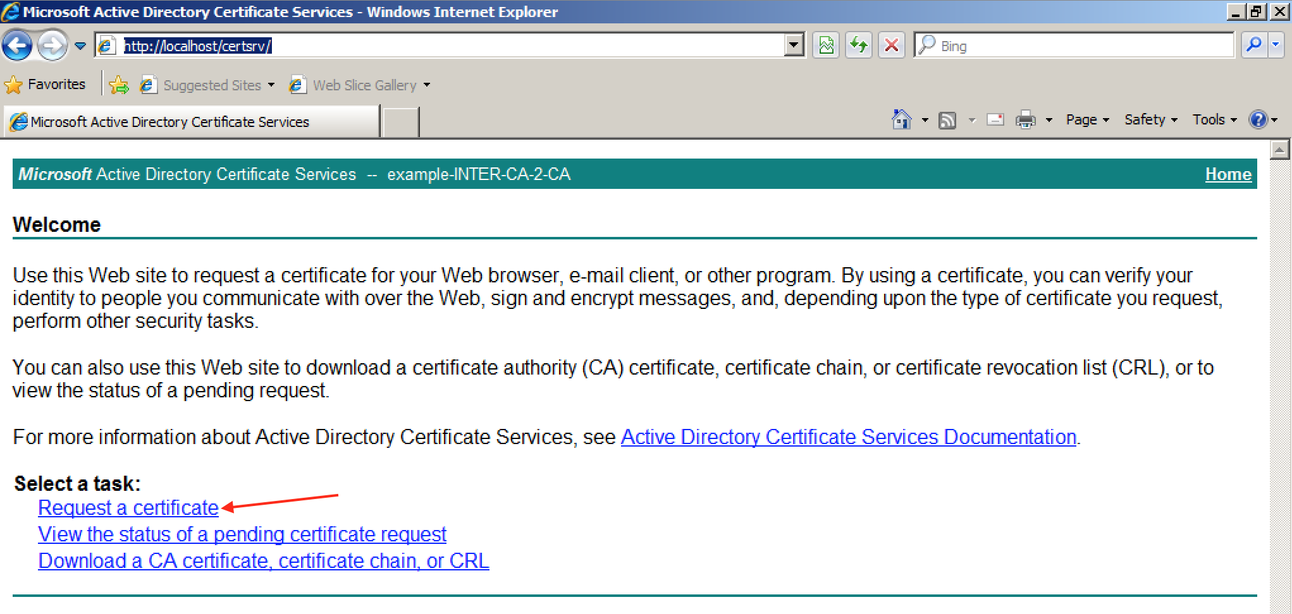Open the Safety menu

1150,119
